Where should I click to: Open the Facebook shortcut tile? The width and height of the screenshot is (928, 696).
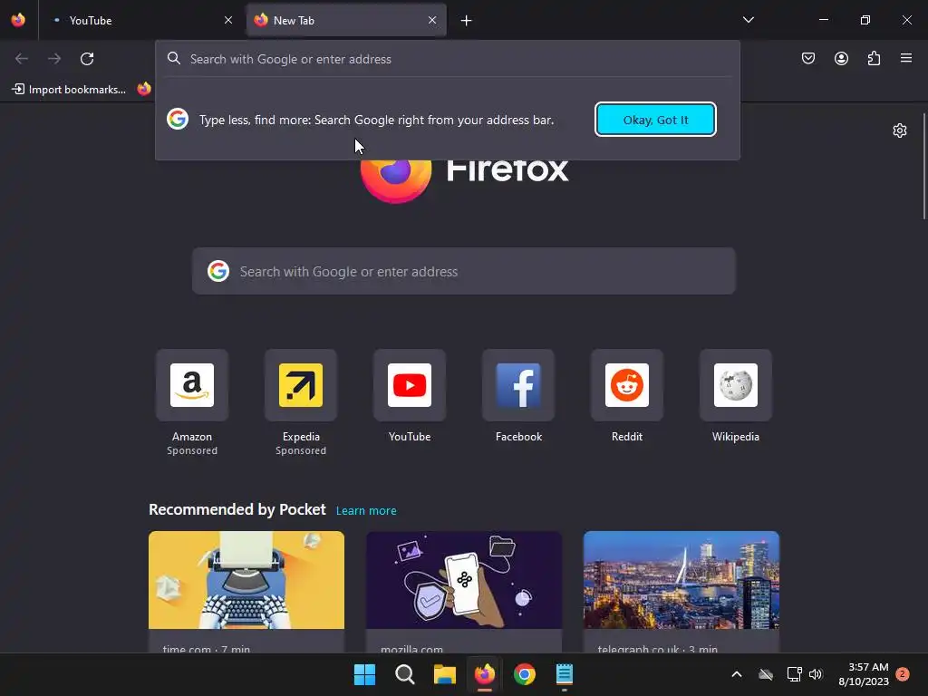click(x=518, y=397)
